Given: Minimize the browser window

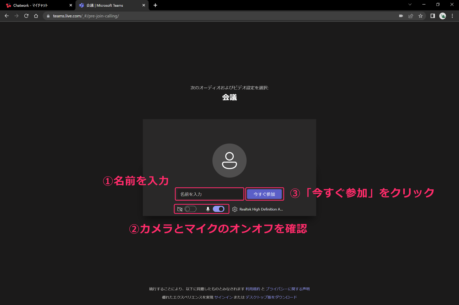Looking at the screenshot, I should (x=424, y=5).
